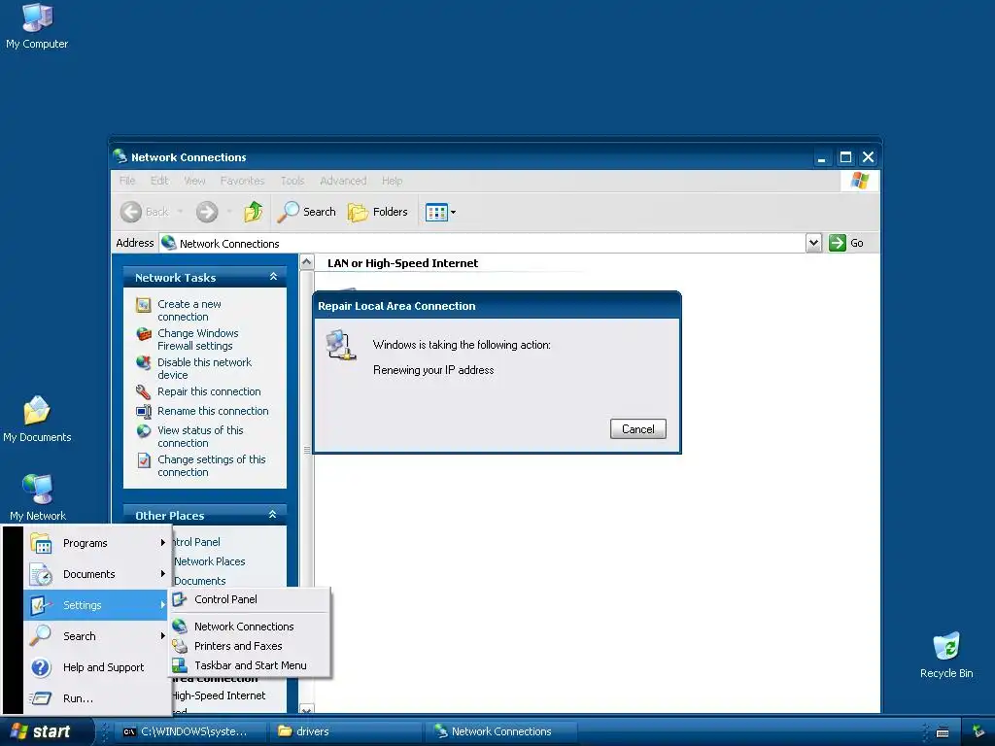Collapse the Other Places panel

click(273, 515)
